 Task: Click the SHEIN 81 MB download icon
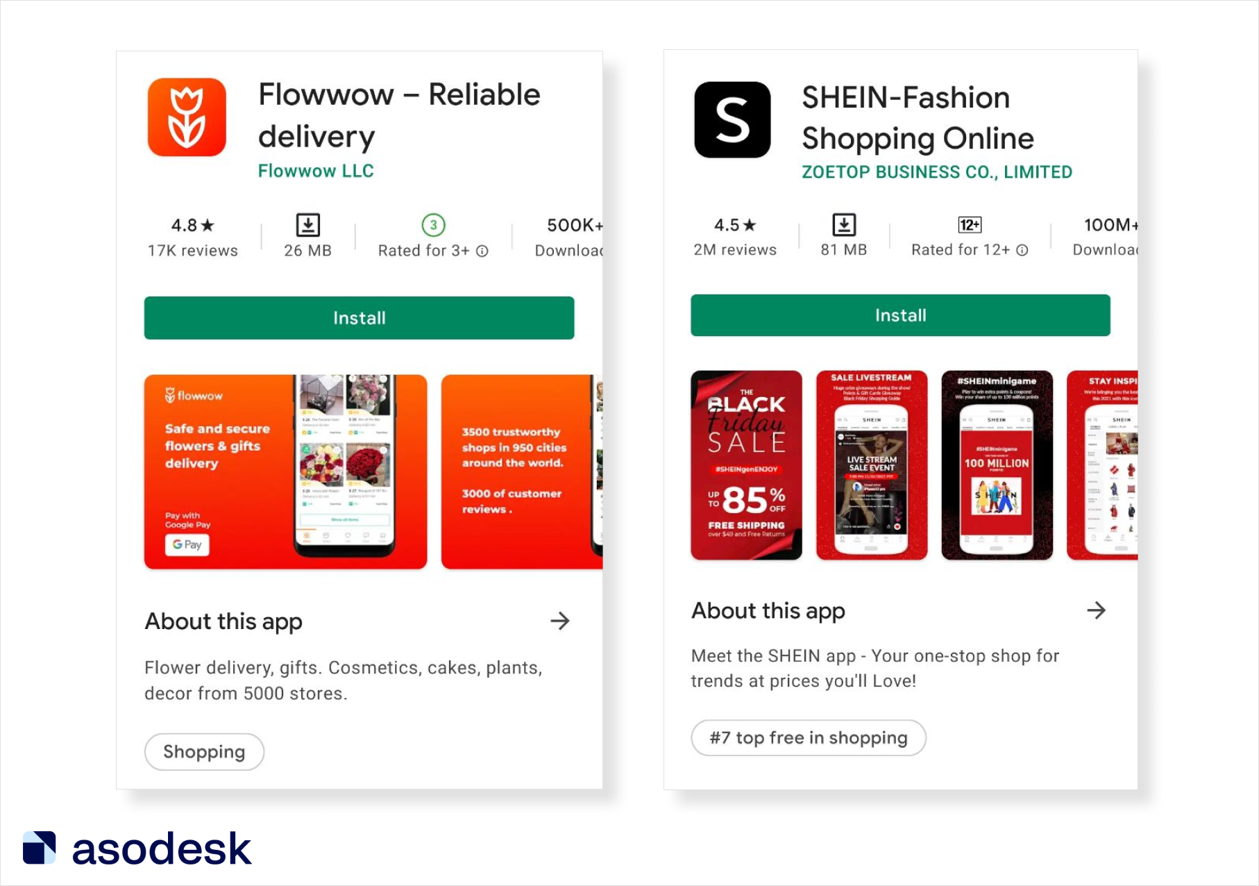coord(844,225)
